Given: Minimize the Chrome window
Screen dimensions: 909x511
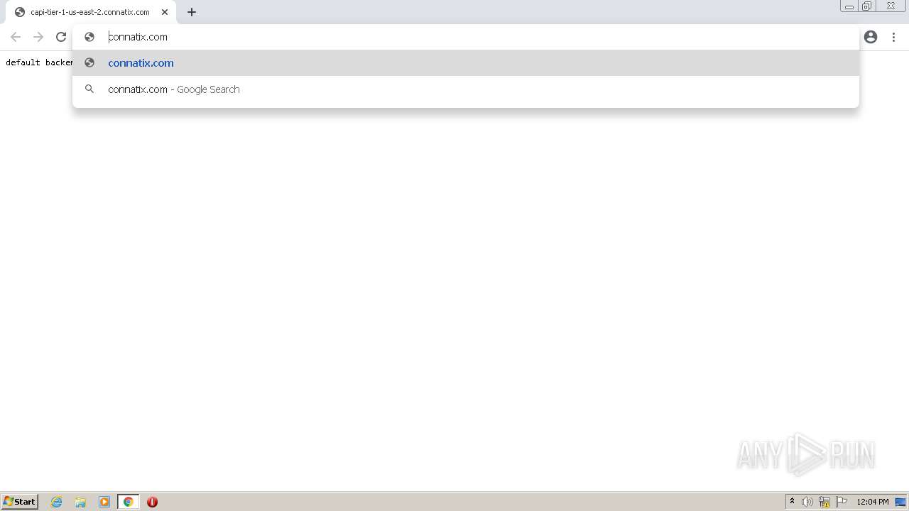Looking at the screenshot, I should pyautogui.click(x=849, y=6).
